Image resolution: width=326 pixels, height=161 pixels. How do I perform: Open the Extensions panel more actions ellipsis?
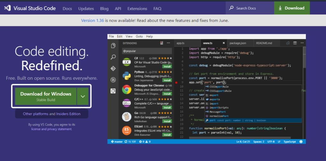[x=168, y=43]
